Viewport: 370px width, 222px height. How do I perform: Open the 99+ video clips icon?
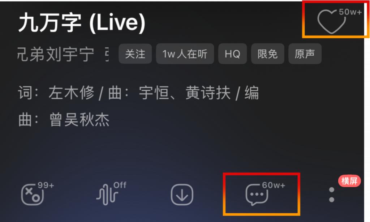(33, 195)
